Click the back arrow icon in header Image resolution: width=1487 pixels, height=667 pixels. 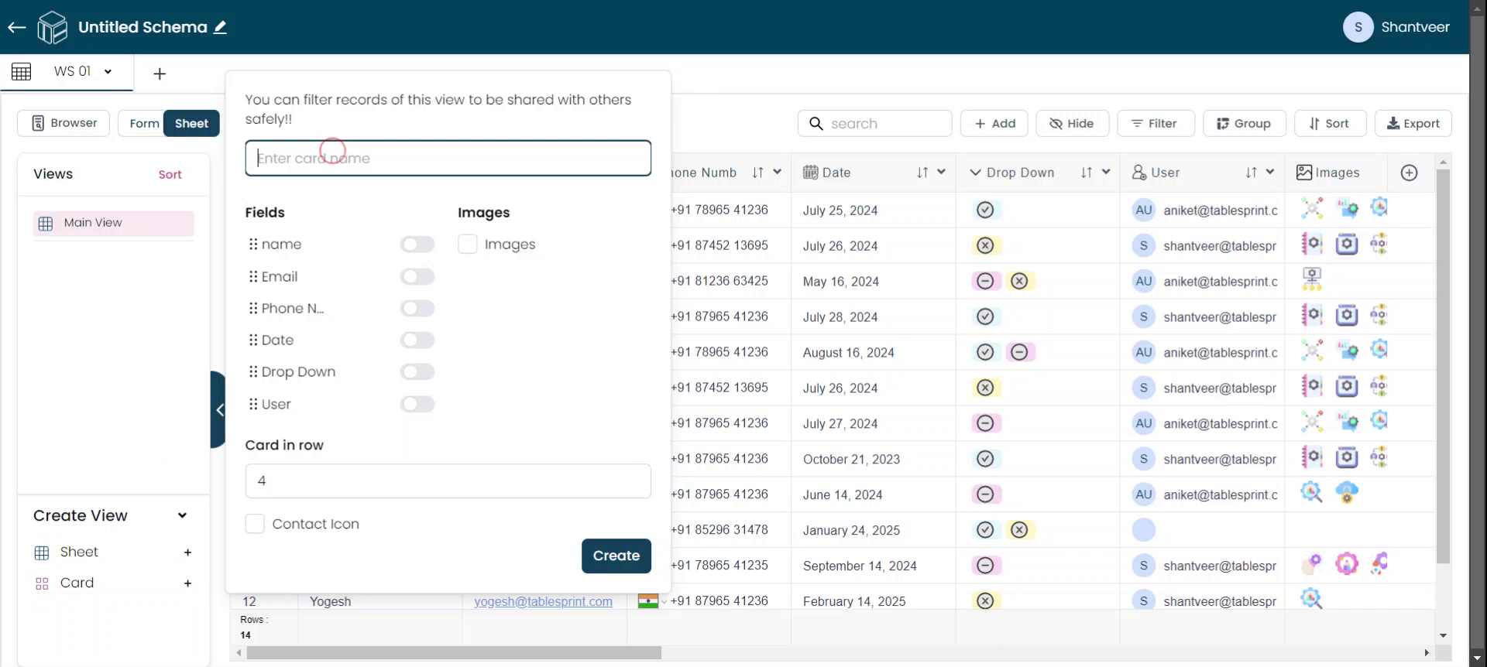[x=17, y=28]
